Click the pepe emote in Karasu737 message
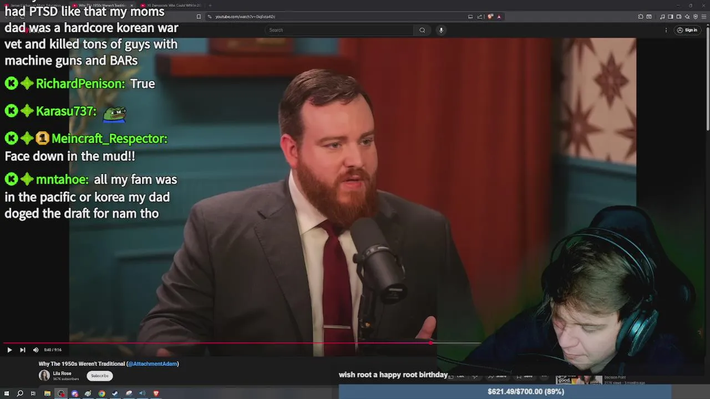Screen dimensions: 710x399 115,114
